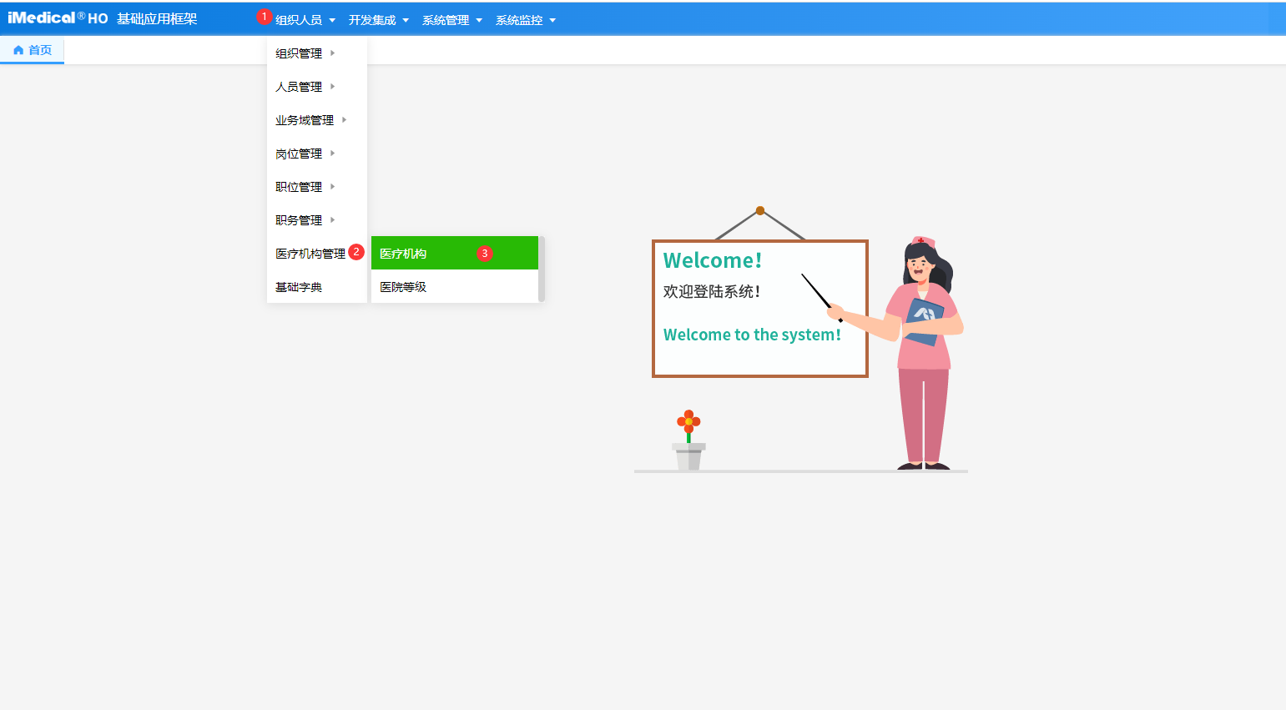
Task: Choose the 岗位管理 menu entry
Action: coord(299,154)
